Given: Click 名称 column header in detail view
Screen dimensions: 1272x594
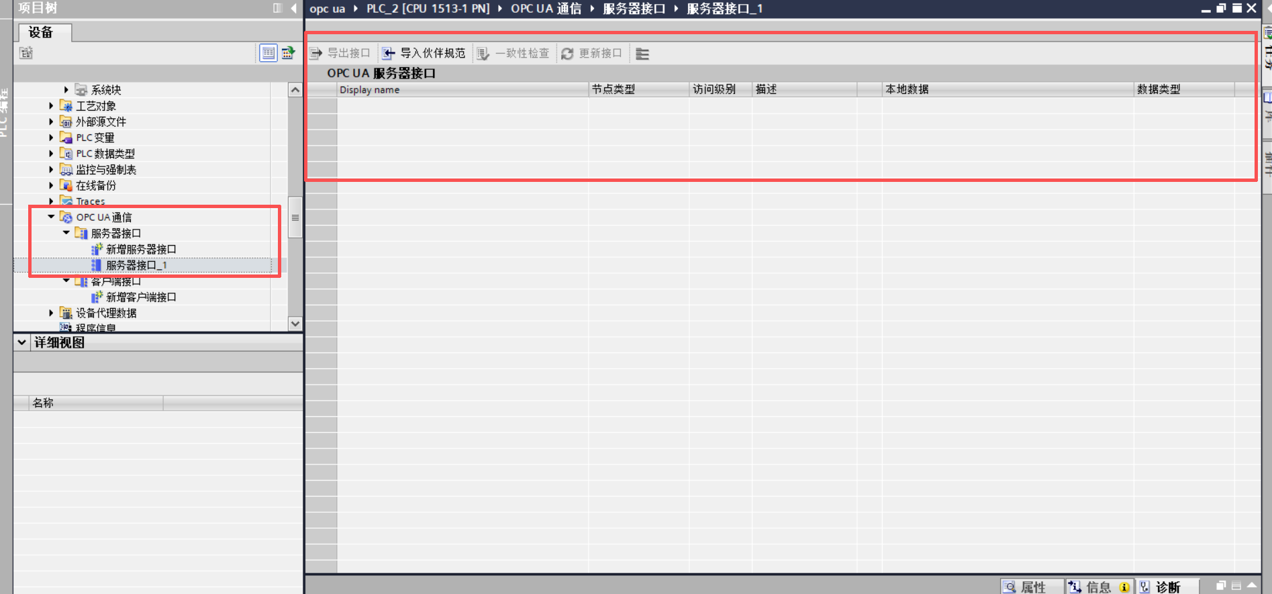Looking at the screenshot, I should tap(97, 403).
